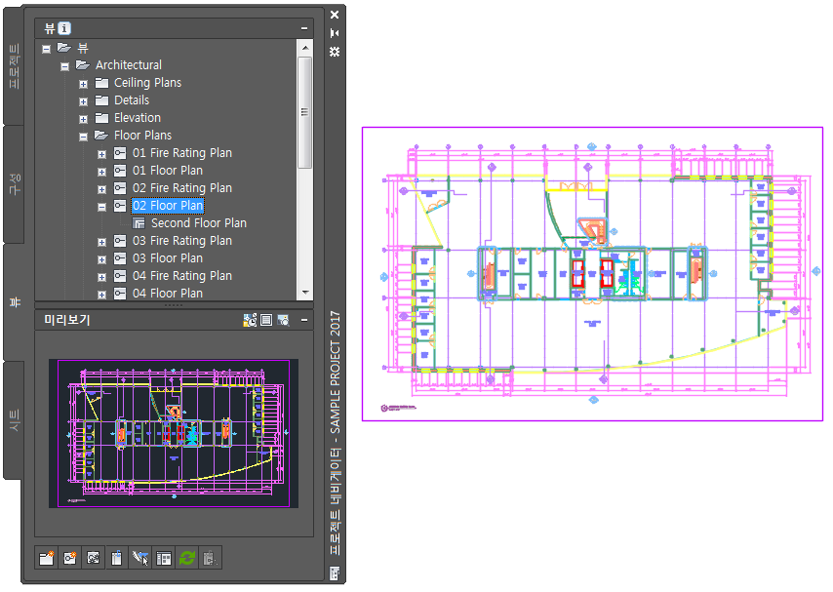Click the Second Floor Plan model space view icon

pyautogui.click(x=139, y=223)
